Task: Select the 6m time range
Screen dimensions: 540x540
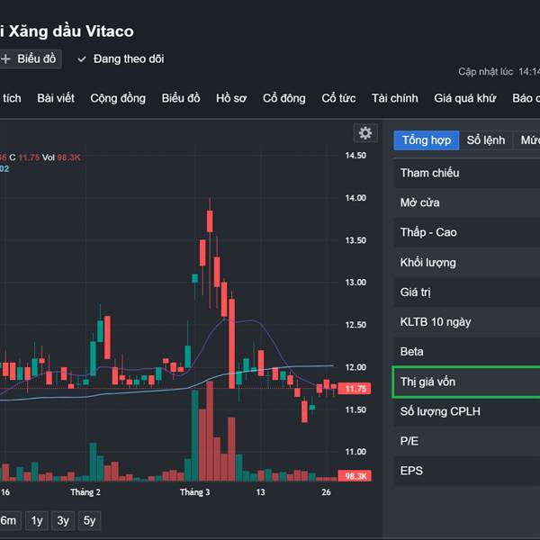Action: click(x=8, y=520)
